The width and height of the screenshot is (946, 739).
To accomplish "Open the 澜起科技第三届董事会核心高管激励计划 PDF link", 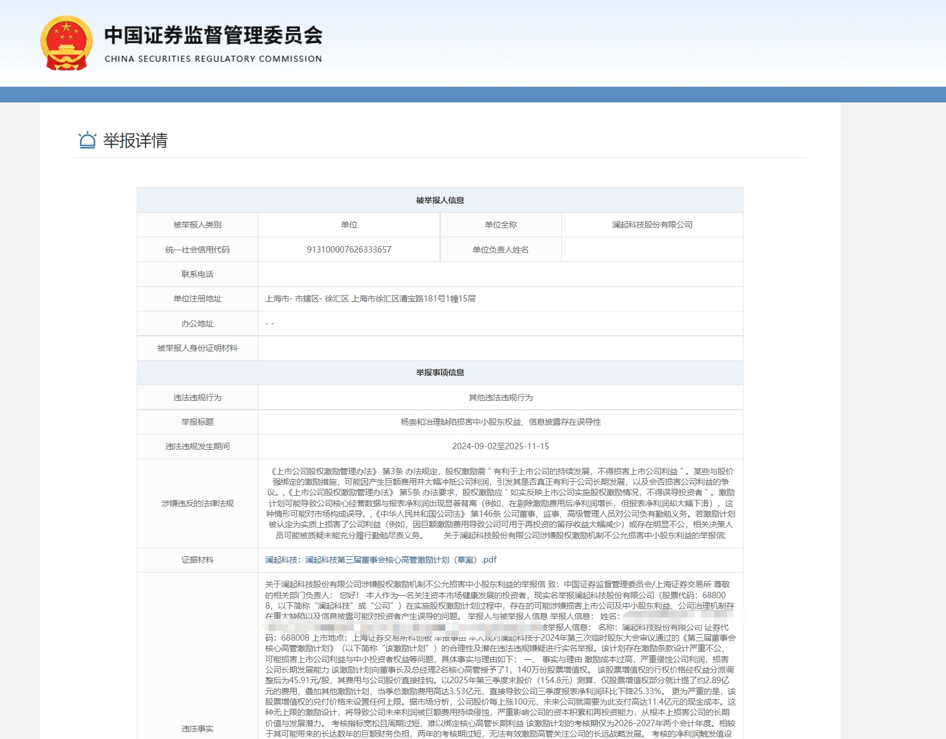I will (x=381, y=560).
